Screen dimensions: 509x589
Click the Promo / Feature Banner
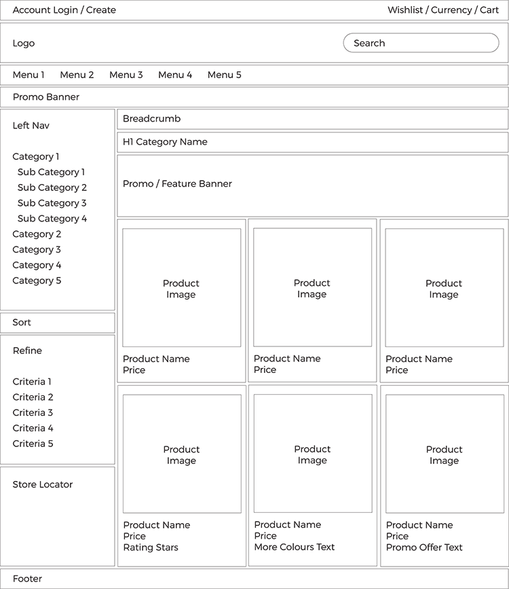(313, 185)
